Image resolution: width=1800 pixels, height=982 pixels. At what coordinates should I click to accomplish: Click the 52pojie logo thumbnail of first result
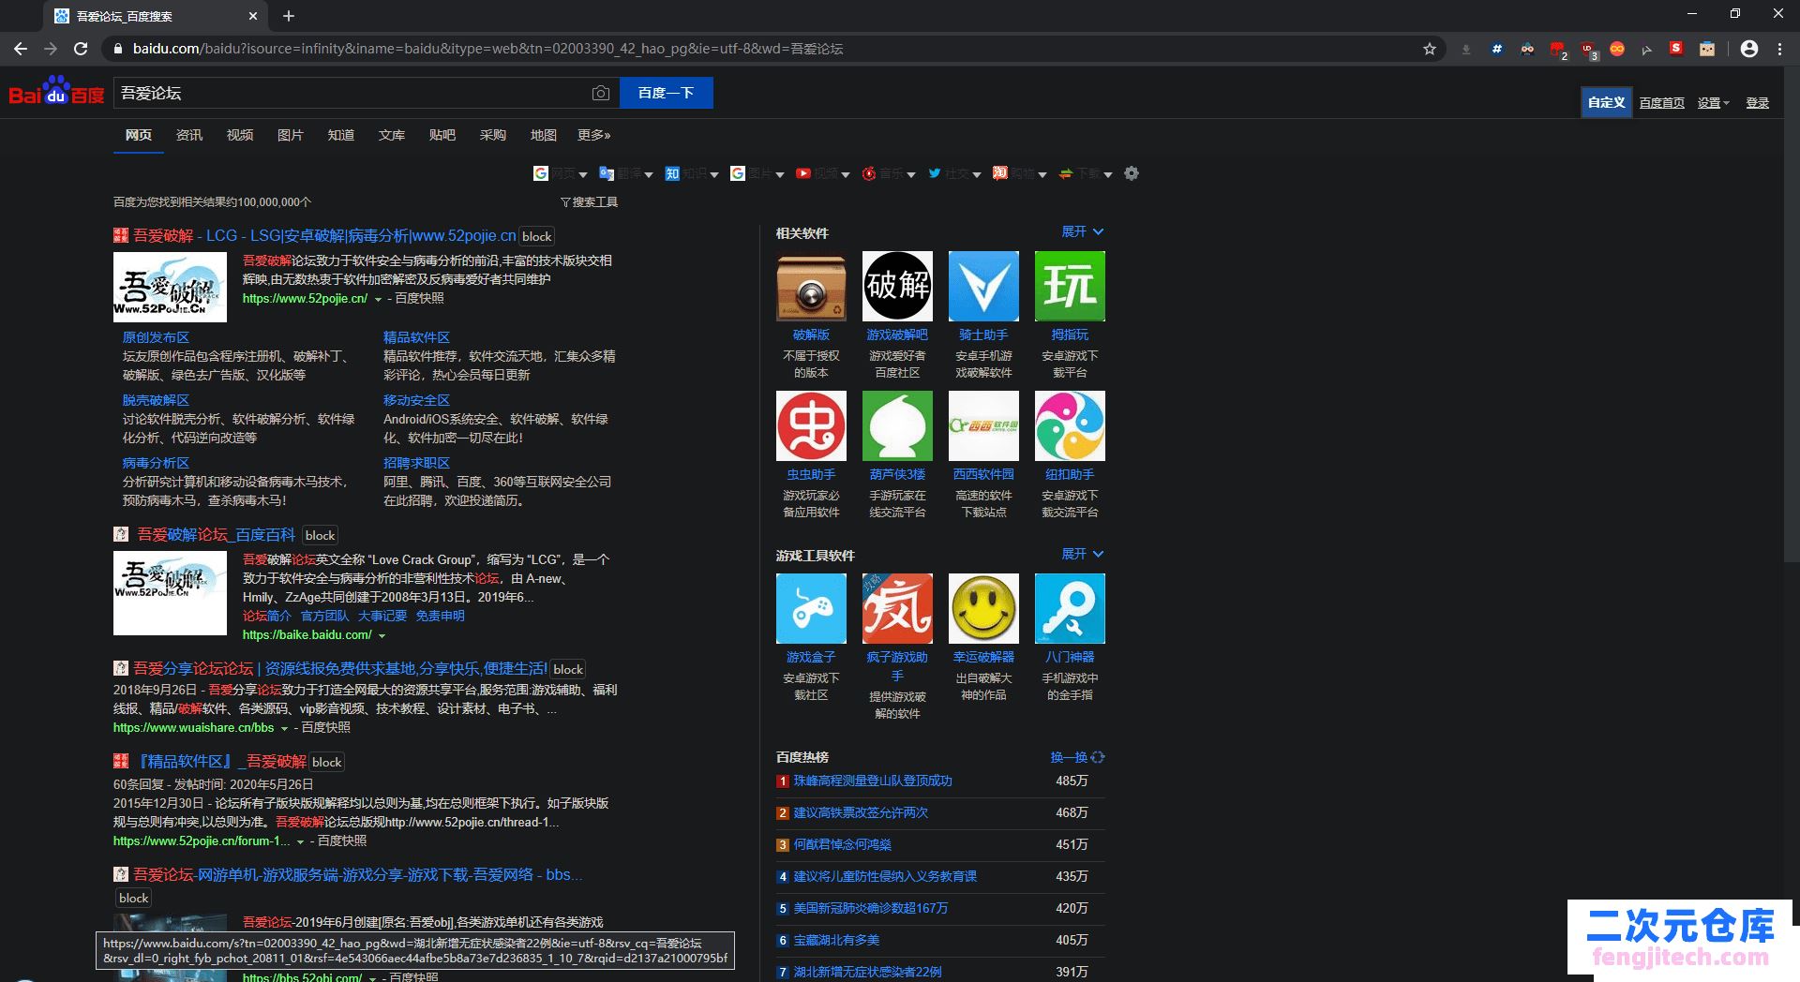170,287
